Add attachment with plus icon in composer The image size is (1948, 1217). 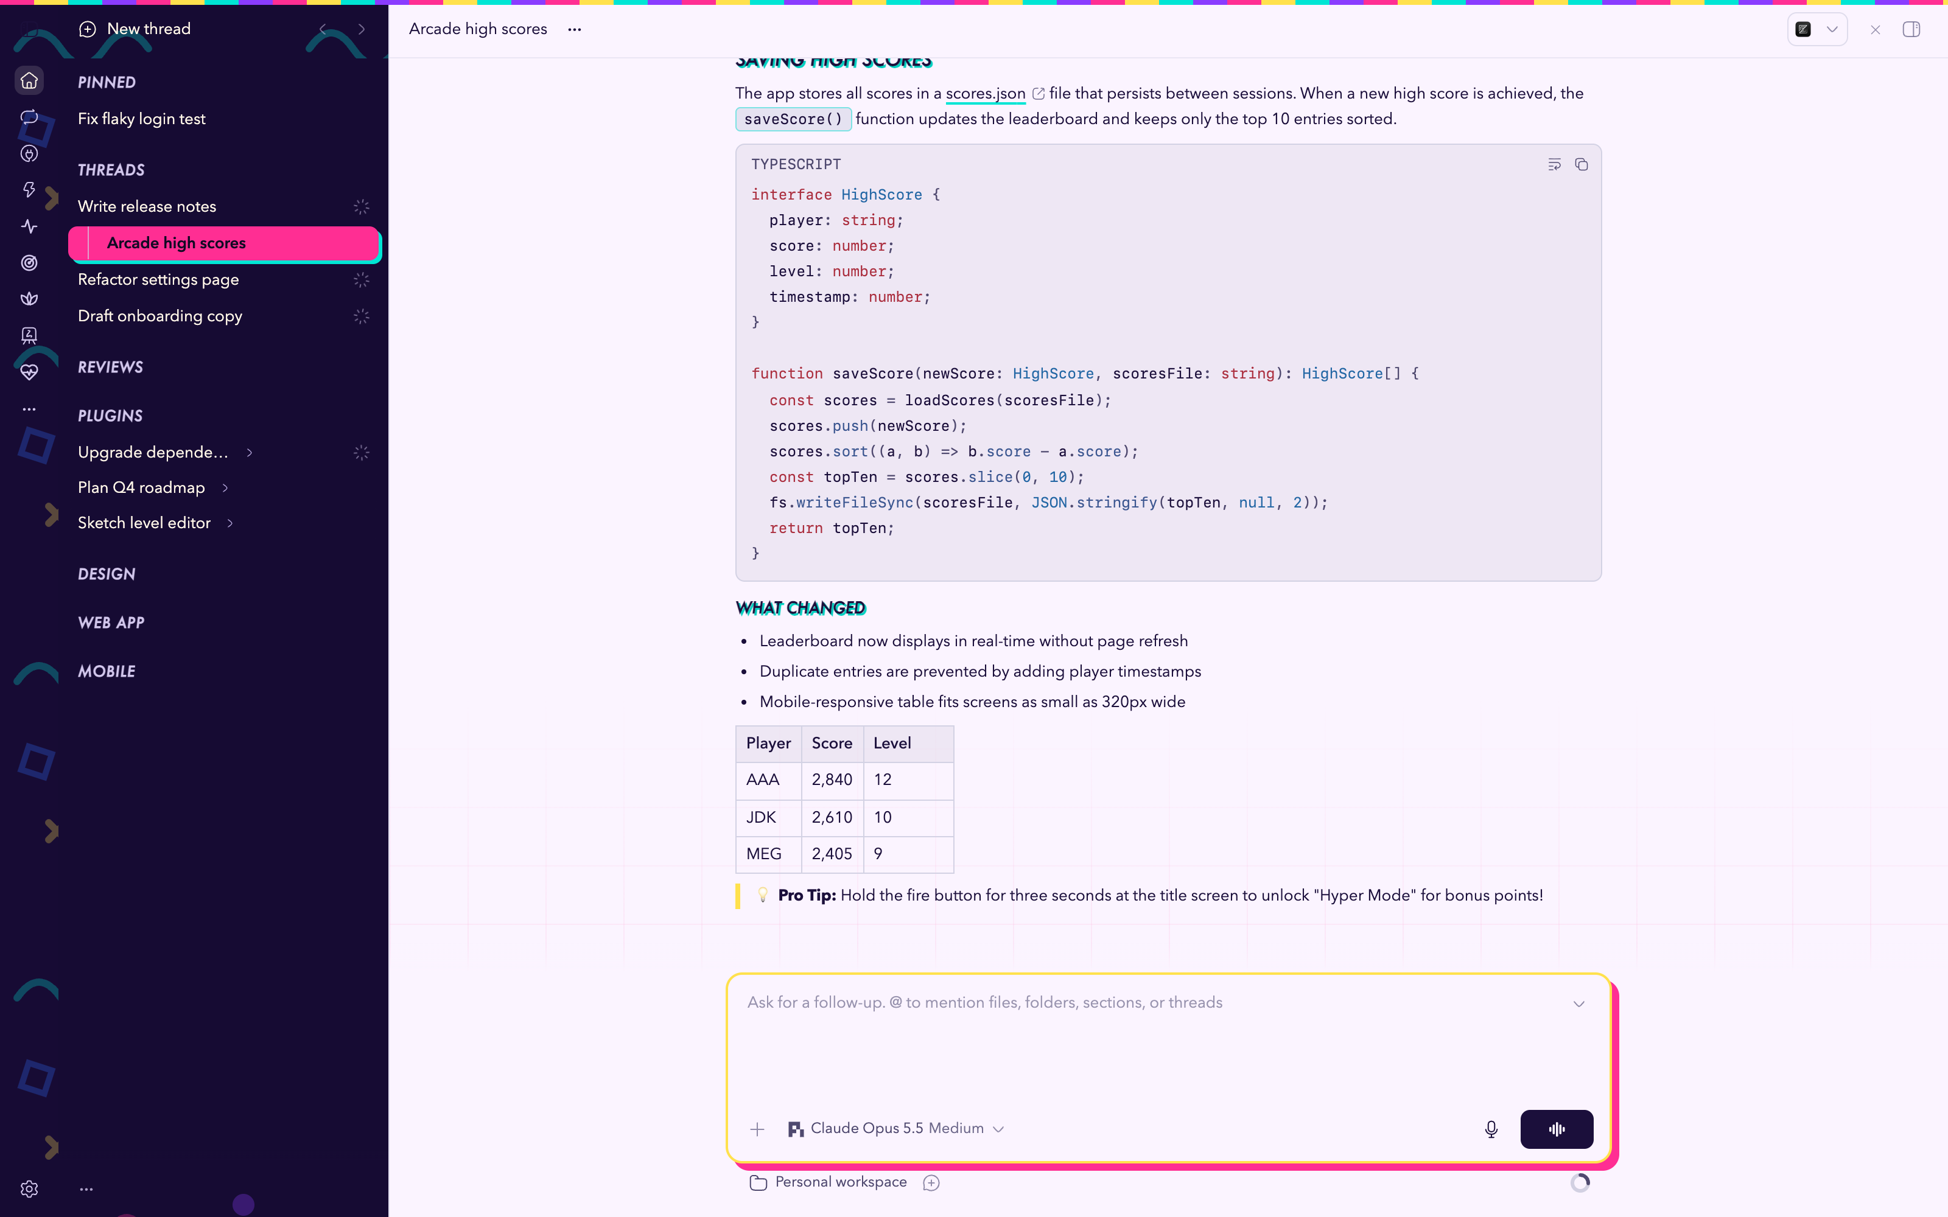pos(757,1128)
